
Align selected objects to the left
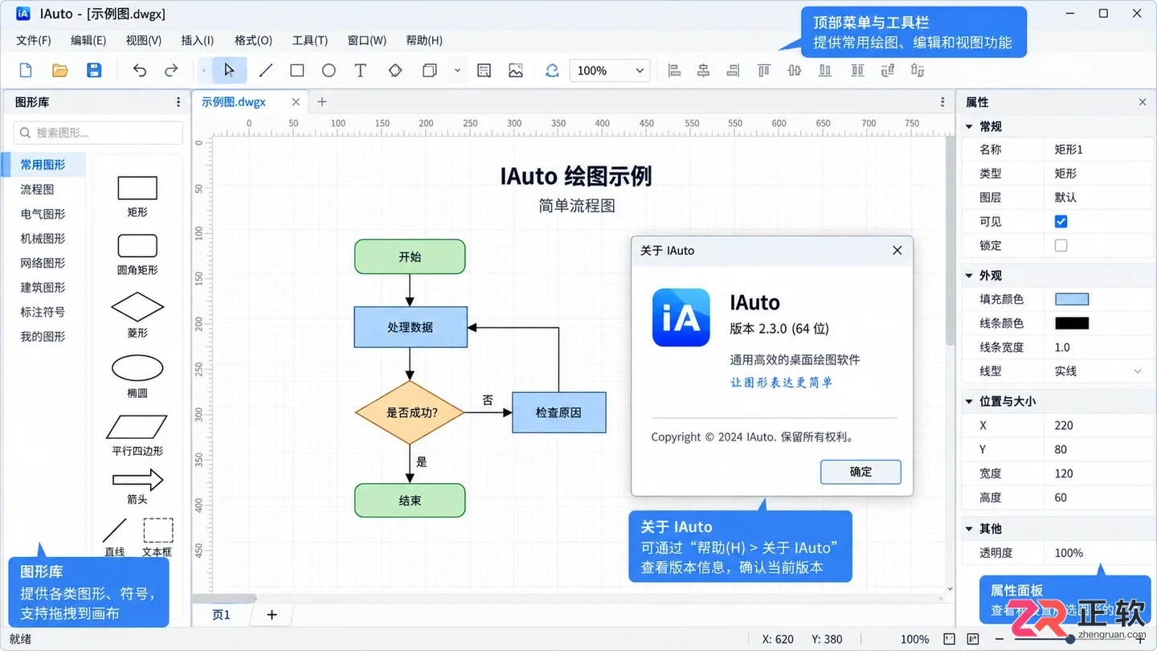click(674, 71)
